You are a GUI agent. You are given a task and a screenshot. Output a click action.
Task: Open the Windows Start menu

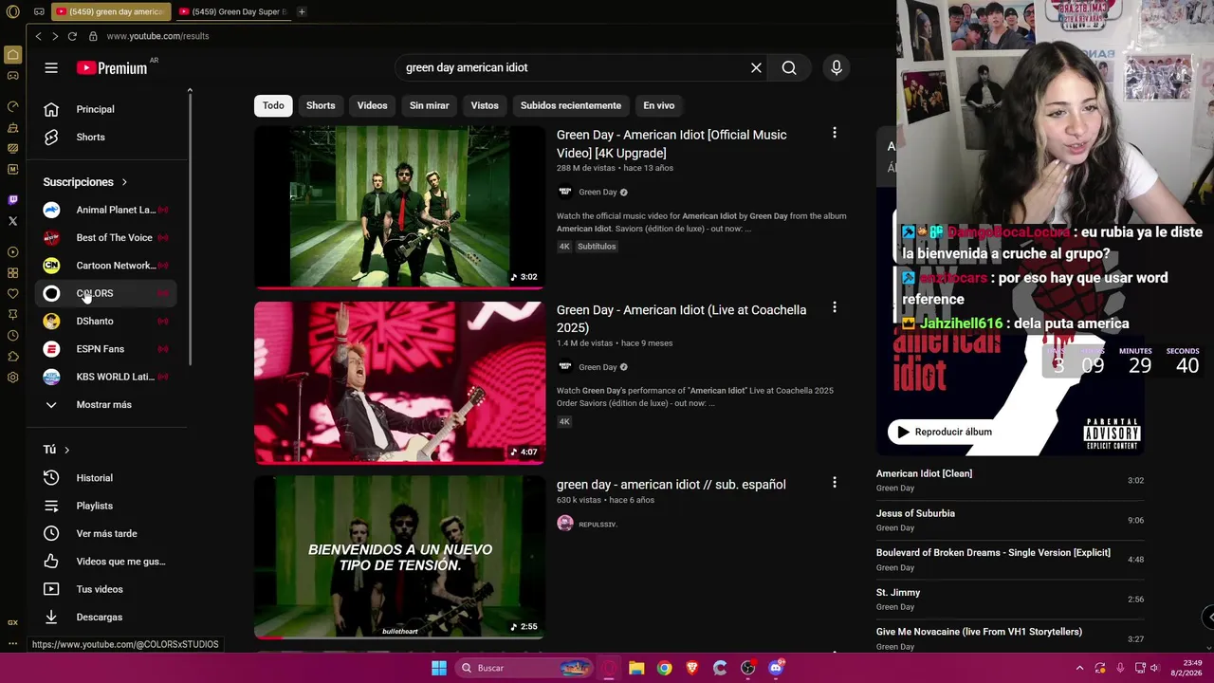[439, 668]
